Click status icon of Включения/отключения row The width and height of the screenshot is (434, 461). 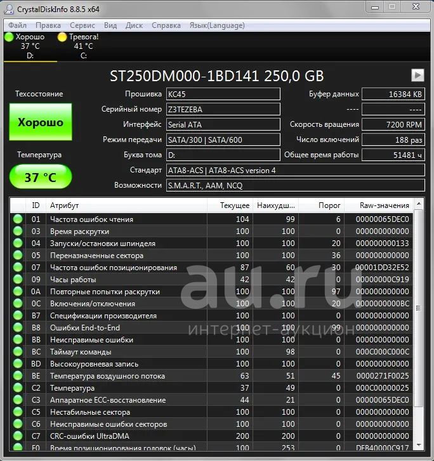(x=18, y=303)
